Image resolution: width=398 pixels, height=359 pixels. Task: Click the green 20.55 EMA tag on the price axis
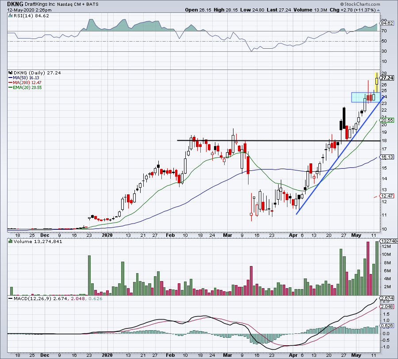click(x=387, y=120)
